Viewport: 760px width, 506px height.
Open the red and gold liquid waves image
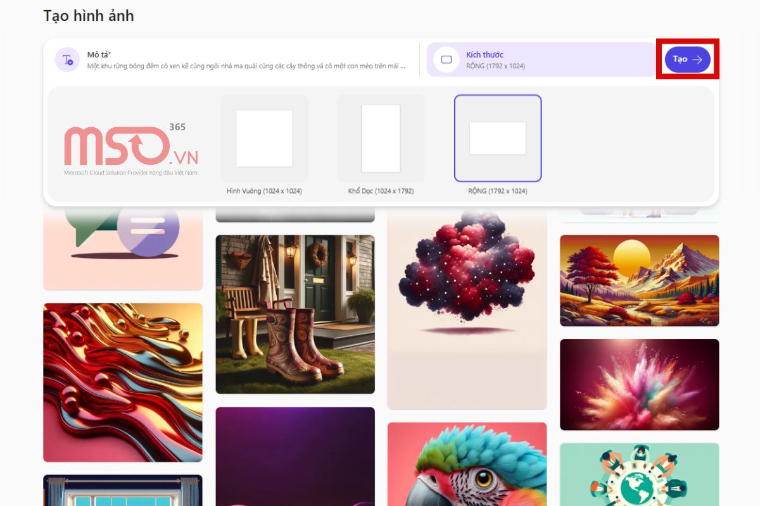pos(123,383)
